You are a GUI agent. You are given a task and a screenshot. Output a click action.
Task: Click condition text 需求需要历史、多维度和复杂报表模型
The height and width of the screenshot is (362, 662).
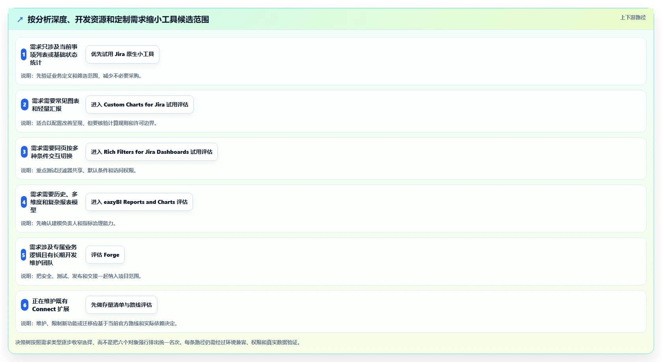pyautogui.click(x=54, y=202)
